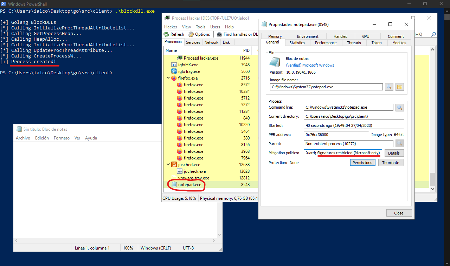This screenshot has height=266, width=450.
Task: Open Ayuda menu in Notepad
Action: [91, 138]
